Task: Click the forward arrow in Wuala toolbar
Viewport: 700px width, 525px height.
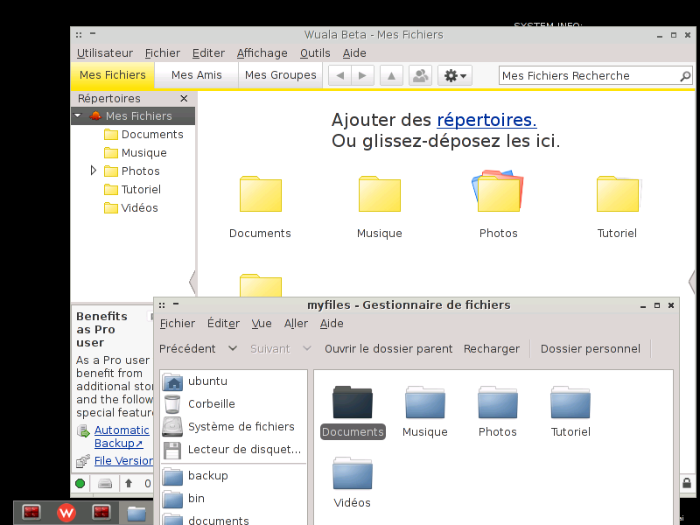Action: tap(363, 75)
